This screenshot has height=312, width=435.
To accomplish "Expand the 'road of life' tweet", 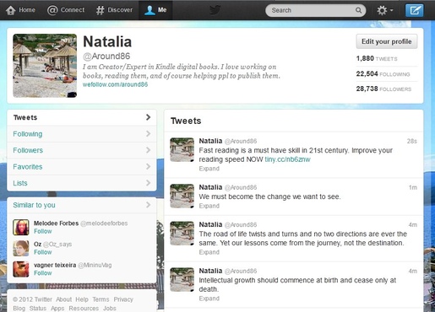I will [x=209, y=252].
